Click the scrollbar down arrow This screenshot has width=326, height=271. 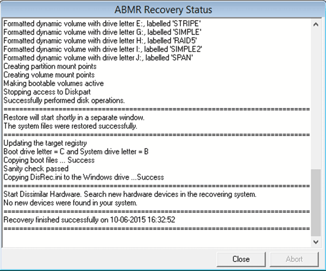[316, 242]
